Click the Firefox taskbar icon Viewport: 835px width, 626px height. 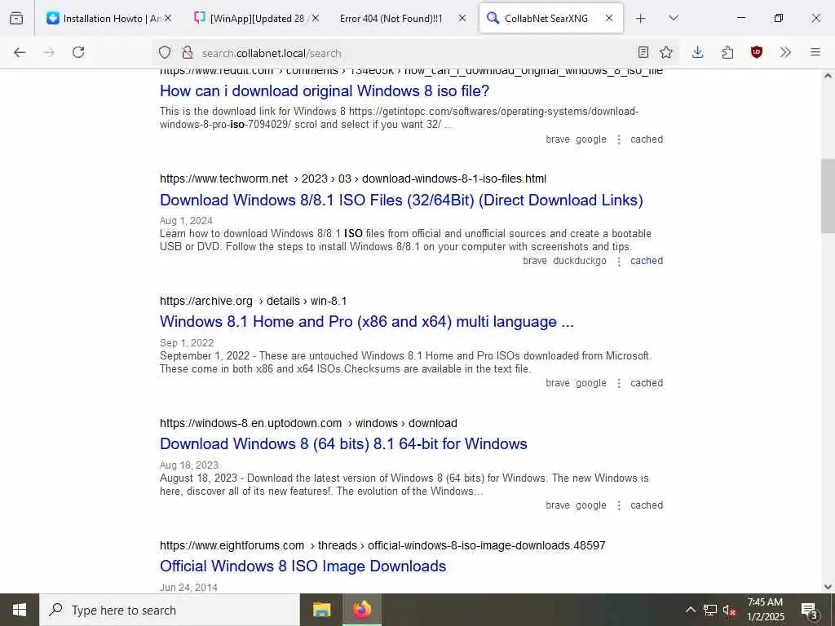tap(361, 610)
